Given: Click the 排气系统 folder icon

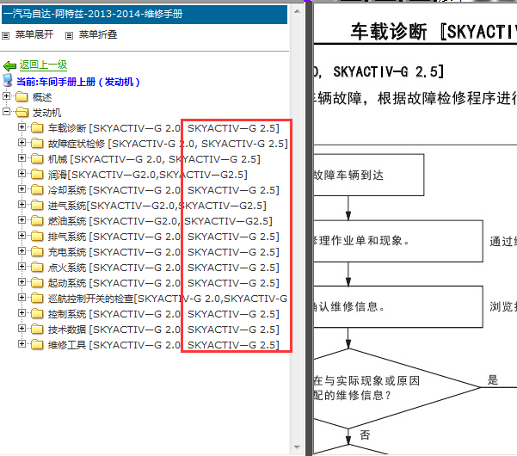Looking at the screenshot, I should click(37, 236).
